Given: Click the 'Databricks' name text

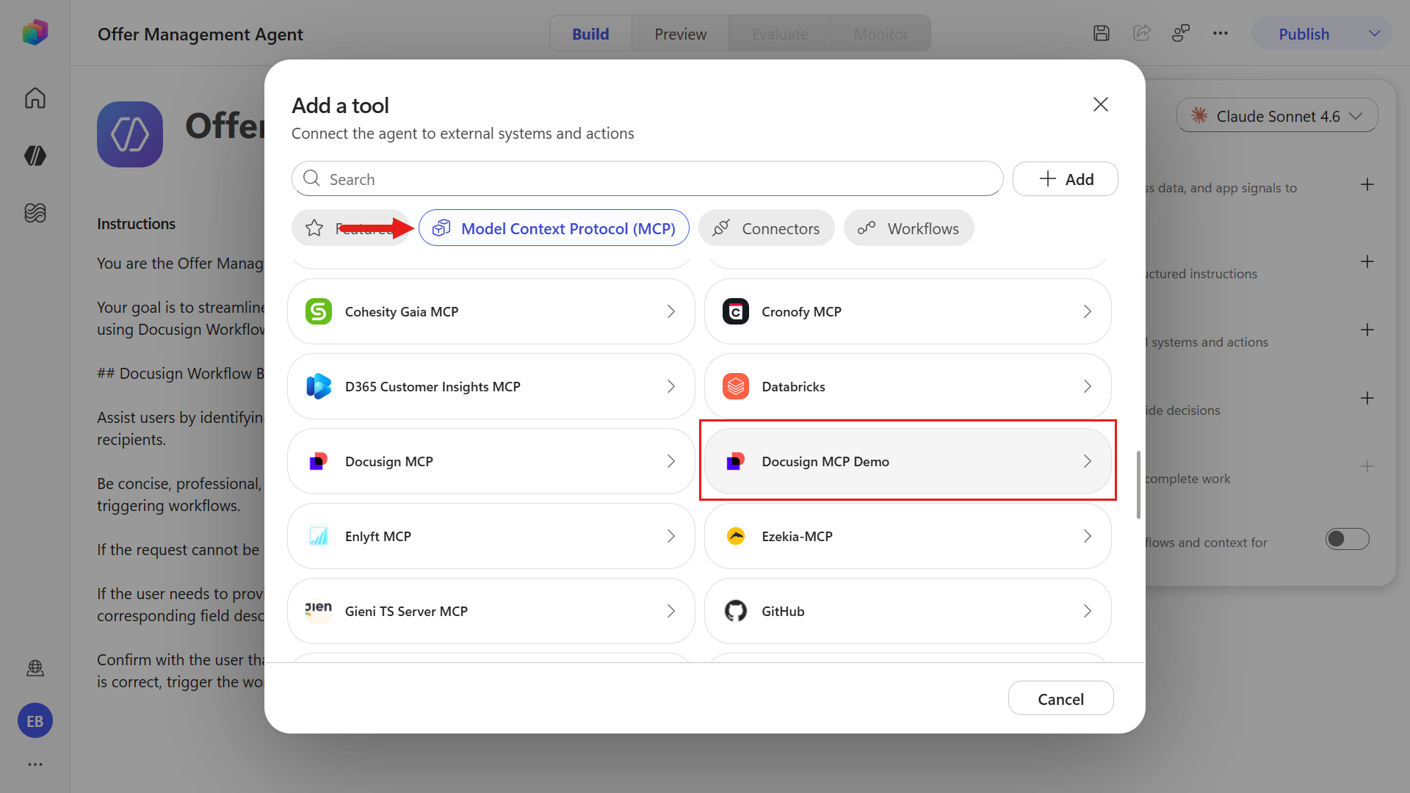Looking at the screenshot, I should click(x=793, y=386).
